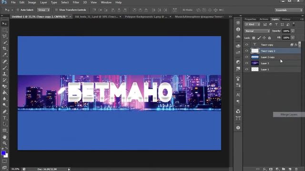Screen dimensions: 305x171
Task: Open the Layers panel options menu
Action: [x=302, y=19]
